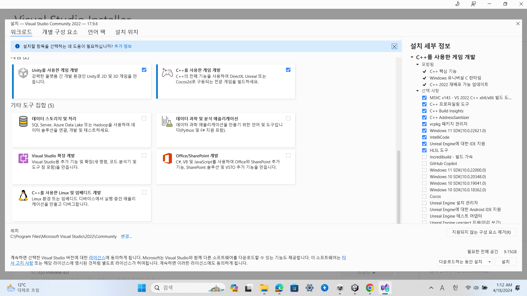This screenshot has height=296, width=527.
Task: Uncheck C++ AddressSanitizer option
Action: (x=424, y=118)
